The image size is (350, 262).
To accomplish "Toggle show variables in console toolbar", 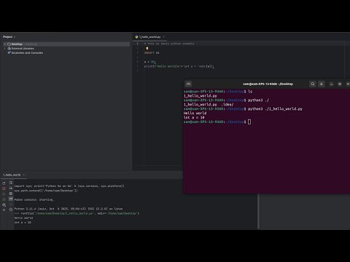I will coord(11,199).
